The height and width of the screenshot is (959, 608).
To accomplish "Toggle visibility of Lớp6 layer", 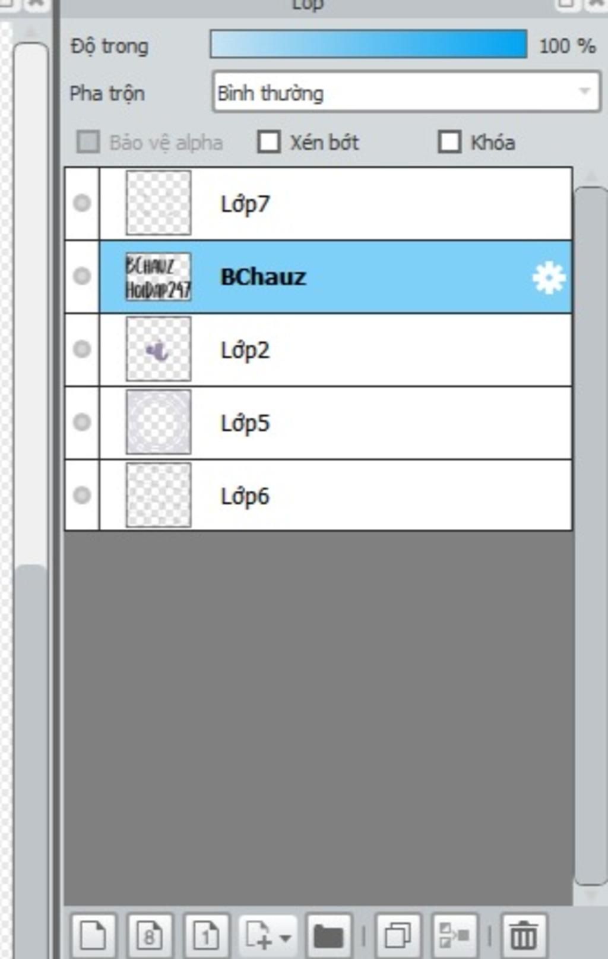I will (x=82, y=496).
